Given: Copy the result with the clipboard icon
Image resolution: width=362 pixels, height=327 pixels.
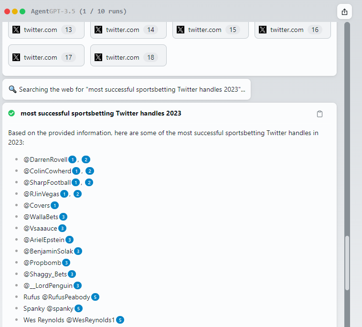Looking at the screenshot, I should (x=319, y=114).
